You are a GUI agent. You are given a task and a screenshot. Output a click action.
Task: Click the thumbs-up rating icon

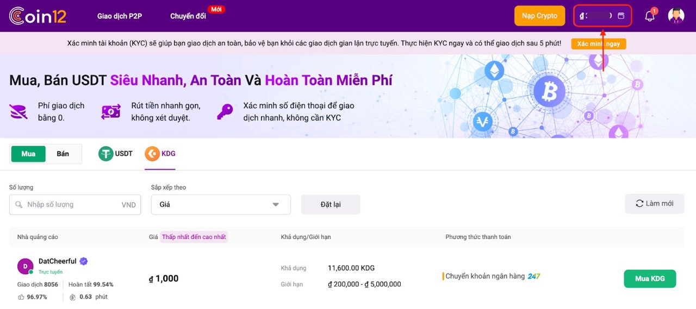[x=21, y=297]
